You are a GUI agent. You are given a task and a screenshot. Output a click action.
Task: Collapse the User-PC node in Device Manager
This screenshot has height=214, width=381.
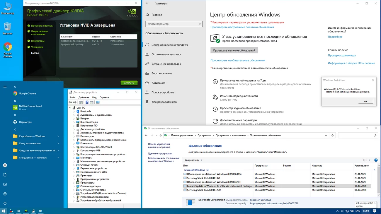[x=70, y=108]
